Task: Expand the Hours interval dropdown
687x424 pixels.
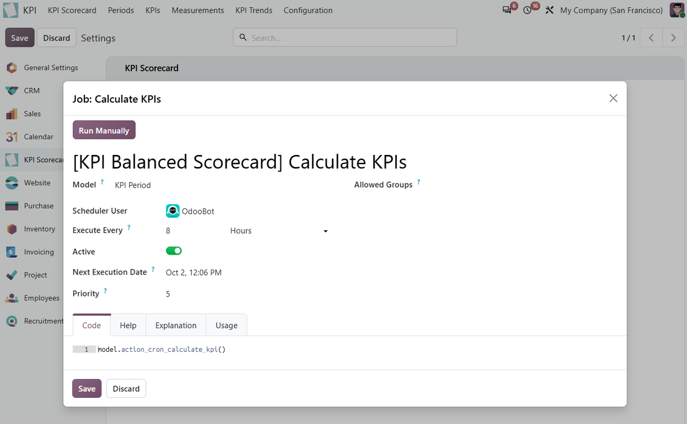Action: pyautogui.click(x=278, y=231)
